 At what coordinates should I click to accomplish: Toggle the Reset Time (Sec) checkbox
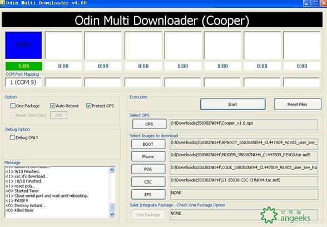(13, 115)
